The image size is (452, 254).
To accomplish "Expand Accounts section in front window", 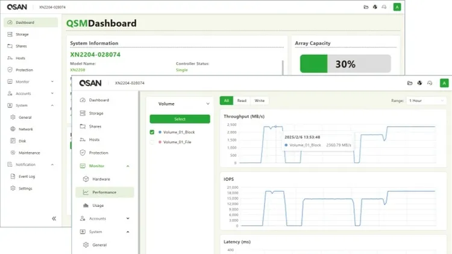I will (x=128, y=218).
